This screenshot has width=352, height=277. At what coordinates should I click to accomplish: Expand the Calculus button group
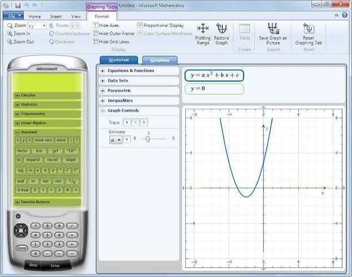[x=17, y=95]
